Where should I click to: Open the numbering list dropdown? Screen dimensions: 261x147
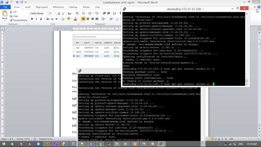(x=93, y=13)
